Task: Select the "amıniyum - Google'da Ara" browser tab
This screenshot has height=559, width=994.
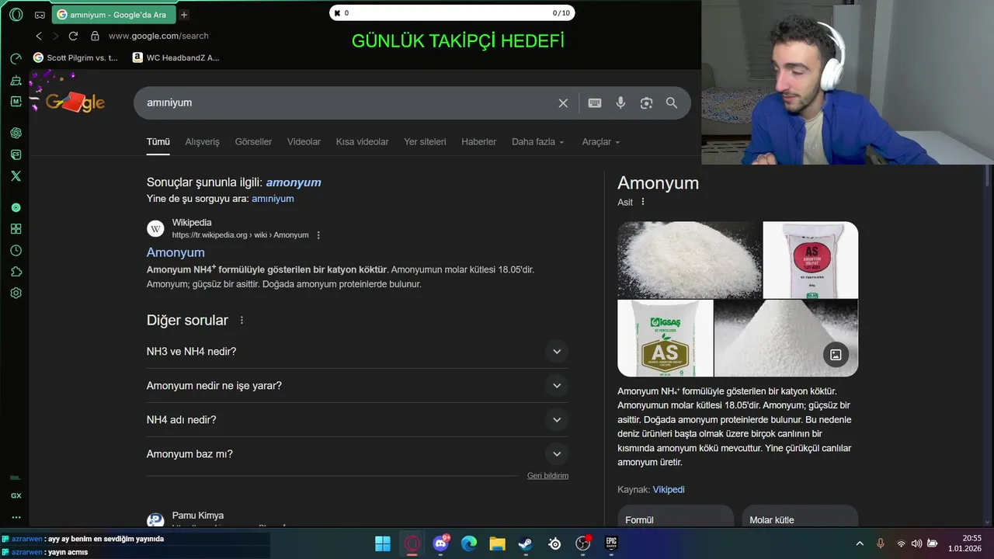Action: click(x=113, y=15)
